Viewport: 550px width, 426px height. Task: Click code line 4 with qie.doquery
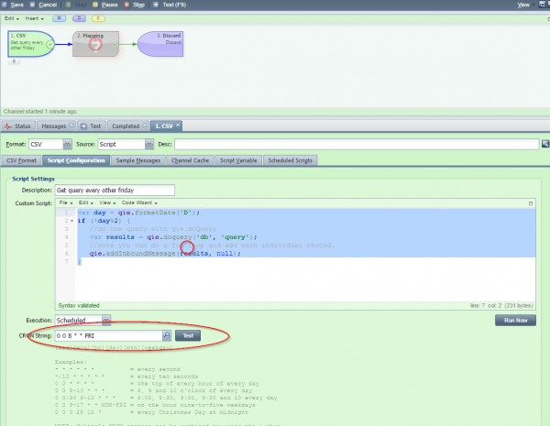pyautogui.click(x=173, y=237)
